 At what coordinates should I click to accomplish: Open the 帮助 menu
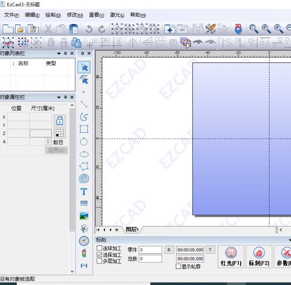tap(138, 15)
